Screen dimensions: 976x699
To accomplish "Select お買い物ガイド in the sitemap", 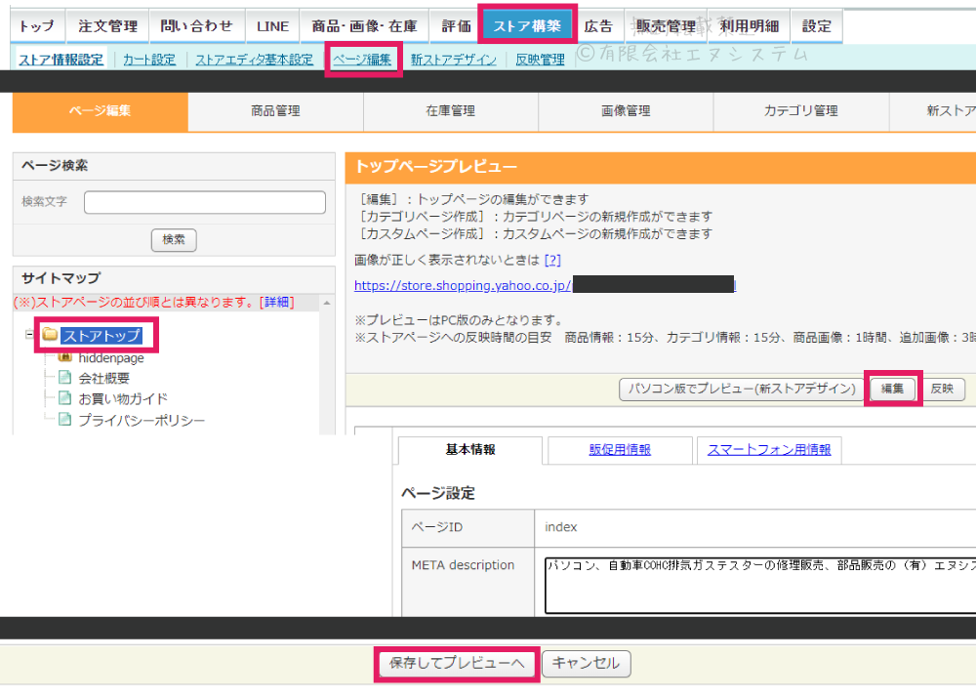I will (x=123, y=399).
